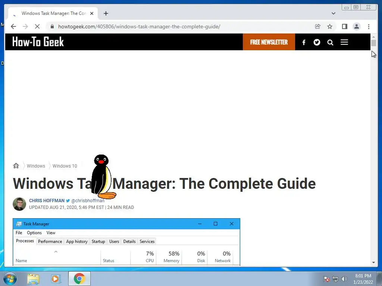Click the Disk column header
Image resolution: width=382 pixels, height=286 pixels.
pyautogui.click(x=201, y=261)
